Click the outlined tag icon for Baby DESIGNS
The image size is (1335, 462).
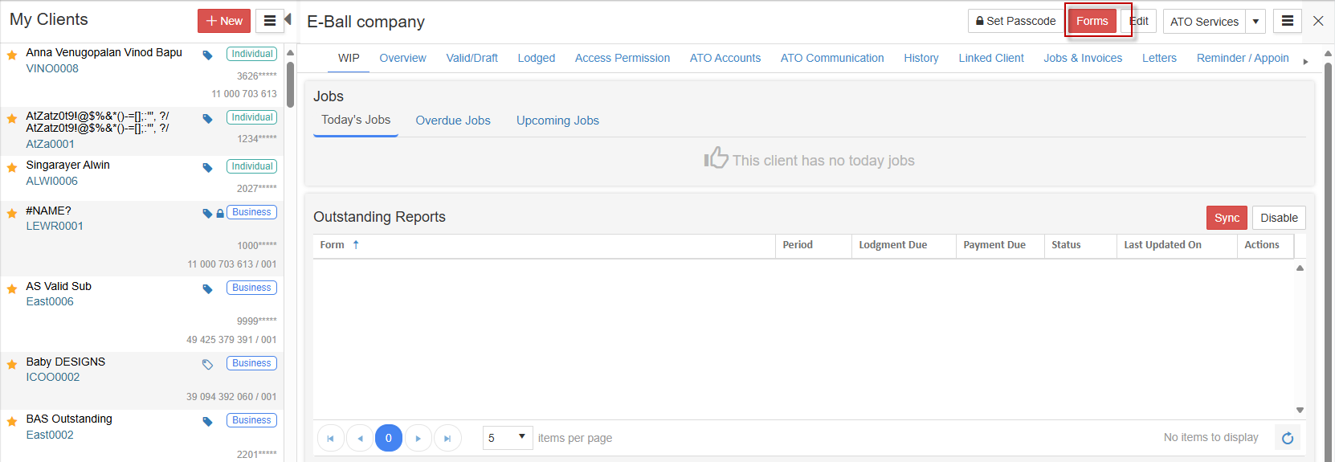pos(207,364)
